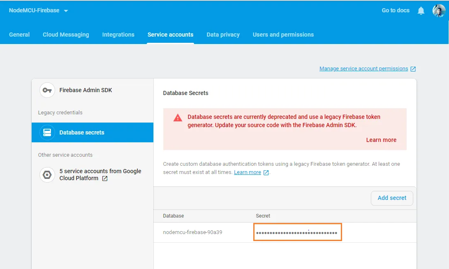Click the Add secret button
Image resolution: width=449 pixels, height=269 pixels.
coord(392,198)
